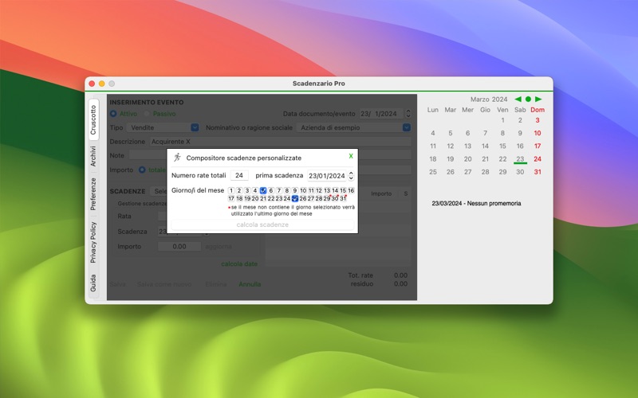The height and width of the screenshot is (398, 638).
Task: Toggle day 1 in Giorno/i del mese
Action: [x=231, y=190]
